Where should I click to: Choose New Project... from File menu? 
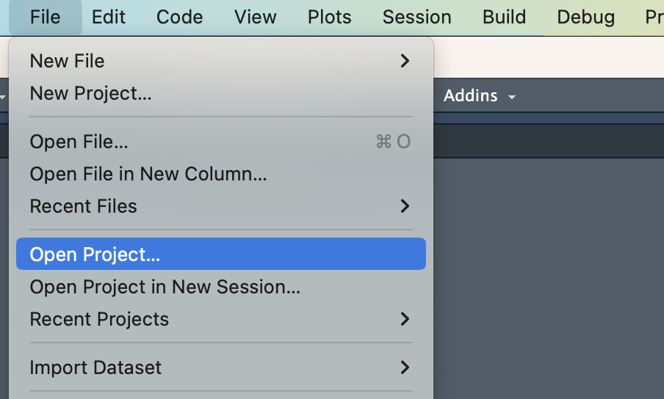click(x=221, y=93)
